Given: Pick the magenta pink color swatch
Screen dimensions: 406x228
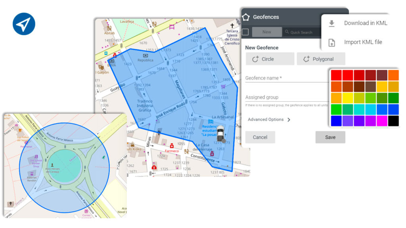Looking at the screenshot, I should click(382, 121).
